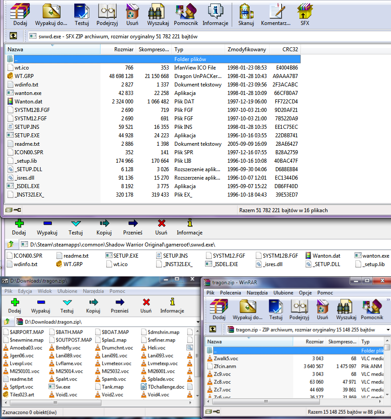This screenshot has height=419, width=391.
Task: Sort by CRC32 column in swwd.exe WinRAR
Action: 285,49
